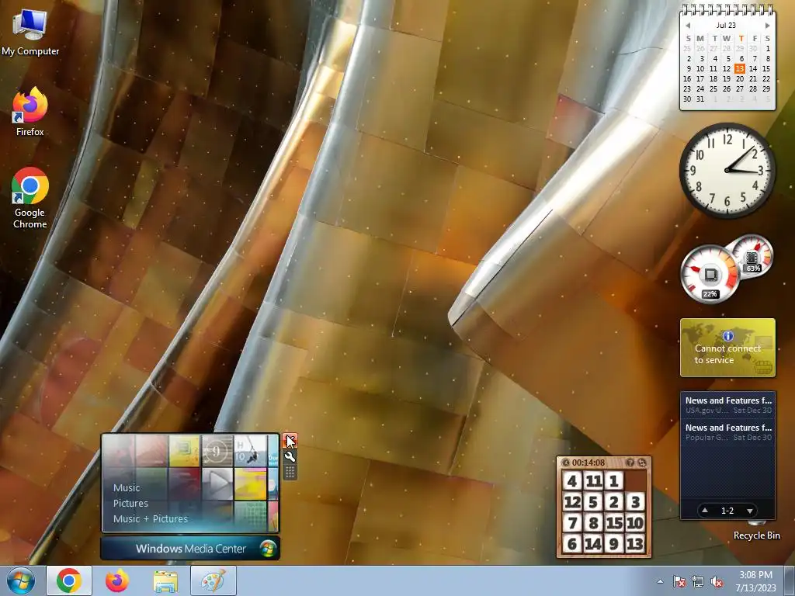Screen dimensions: 795x596
Task: Switch to Paint in the taskbar
Action: (x=214, y=580)
